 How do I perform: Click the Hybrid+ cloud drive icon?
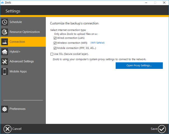[4, 52]
